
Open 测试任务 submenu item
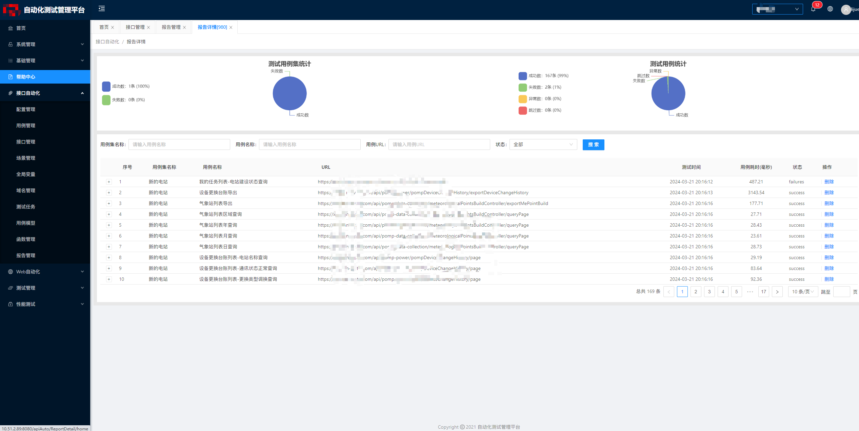click(x=45, y=207)
